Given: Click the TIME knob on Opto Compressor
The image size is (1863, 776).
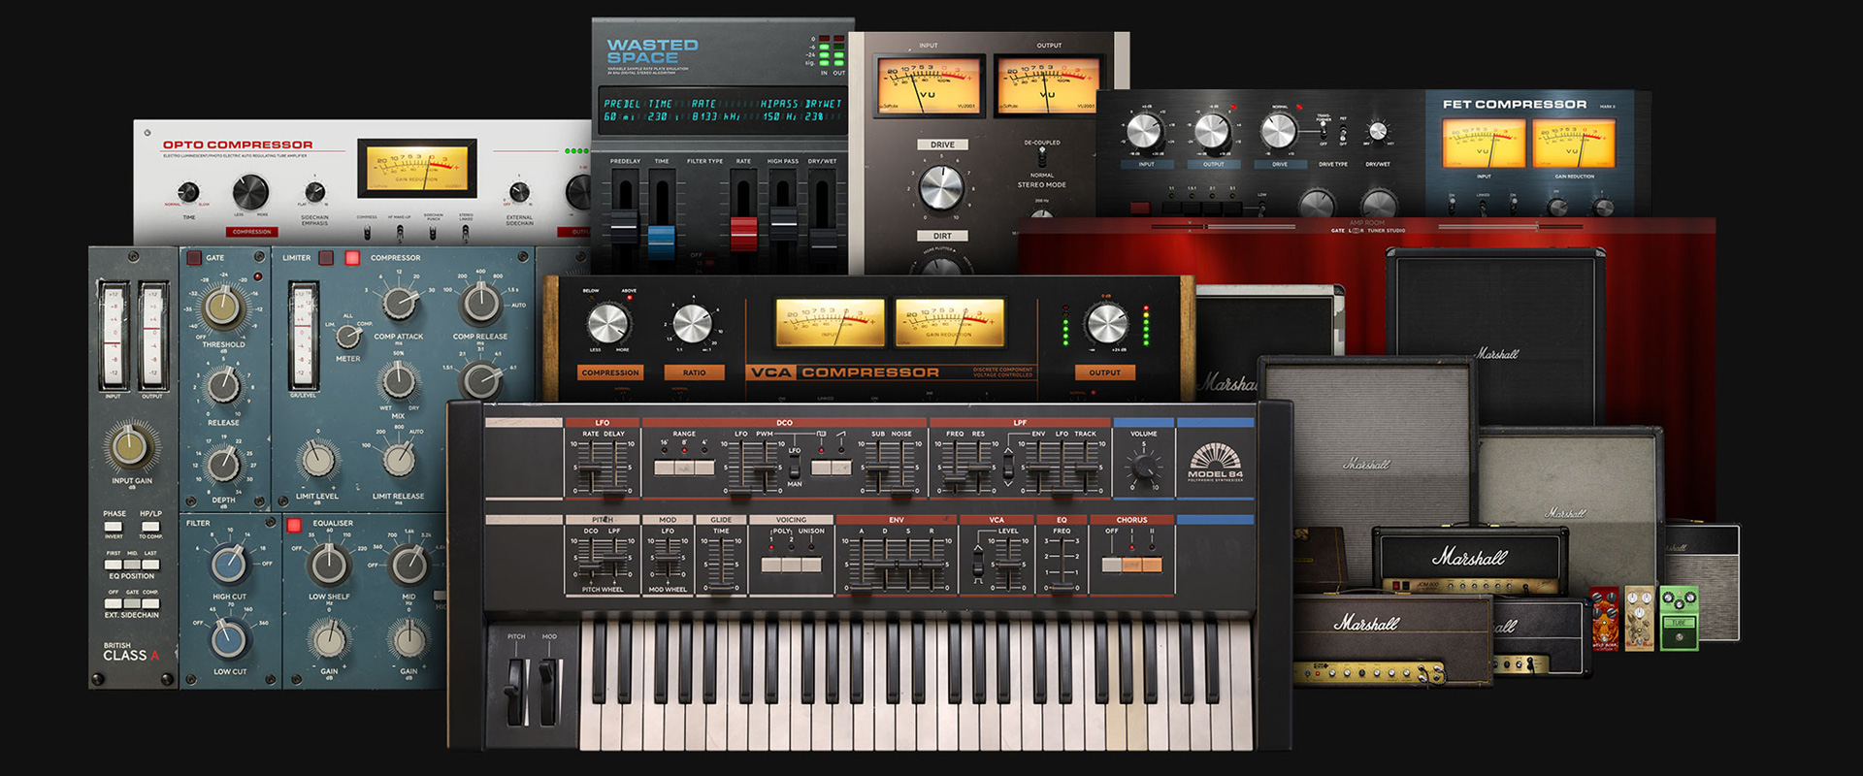Looking at the screenshot, I should pos(188,192).
